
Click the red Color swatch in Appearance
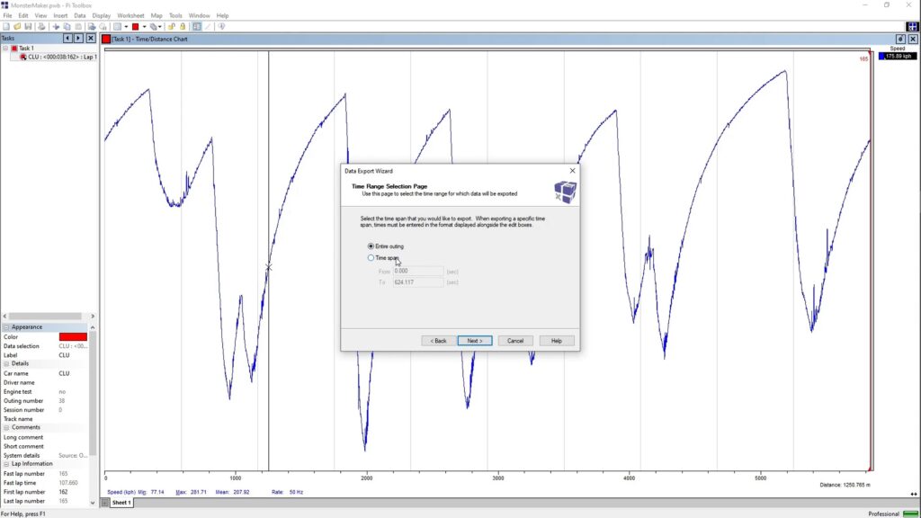(x=71, y=336)
